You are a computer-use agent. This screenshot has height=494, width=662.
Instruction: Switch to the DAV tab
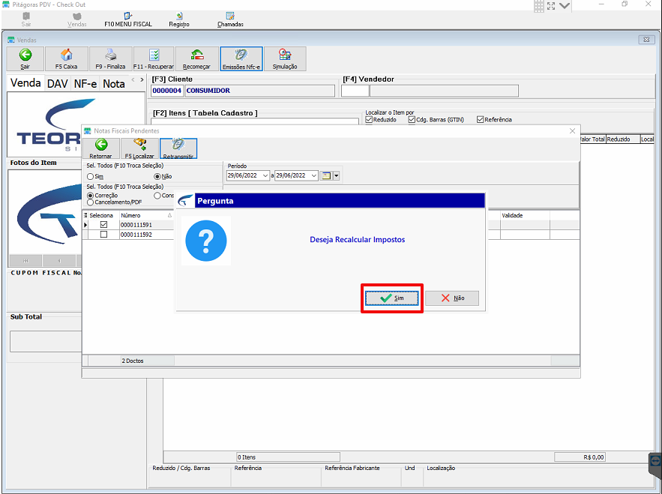[x=58, y=84]
